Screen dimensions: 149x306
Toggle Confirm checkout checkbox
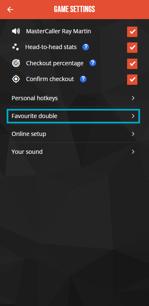pos(132,80)
